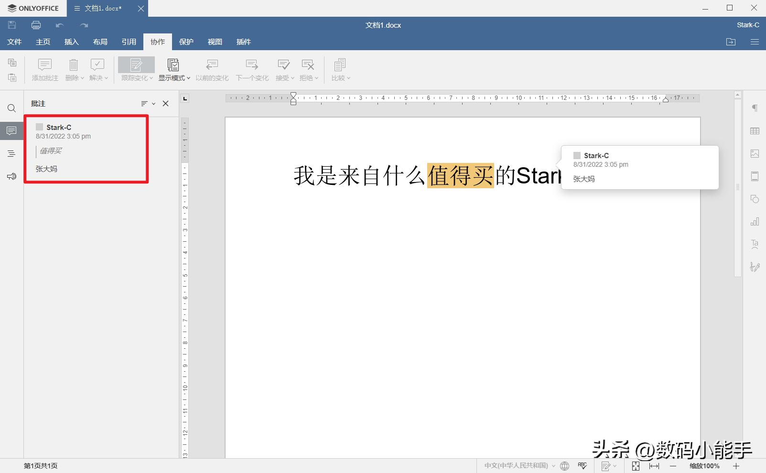Click the Print icon
This screenshot has height=473, width=766.
point(36,25)
